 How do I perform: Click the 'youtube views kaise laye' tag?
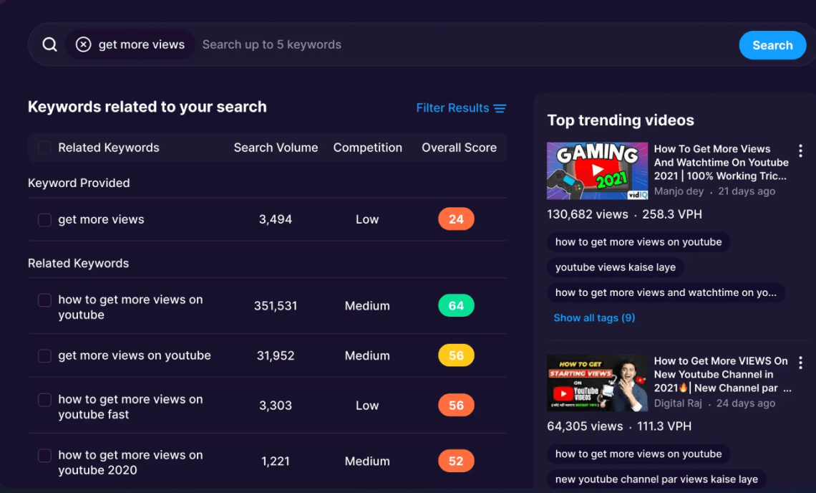coord(615,267)
